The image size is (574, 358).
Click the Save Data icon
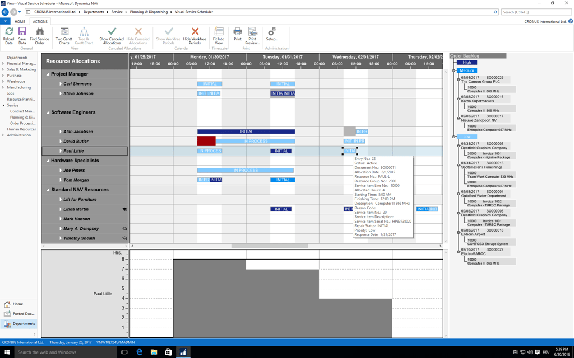[x=22, y=31]
